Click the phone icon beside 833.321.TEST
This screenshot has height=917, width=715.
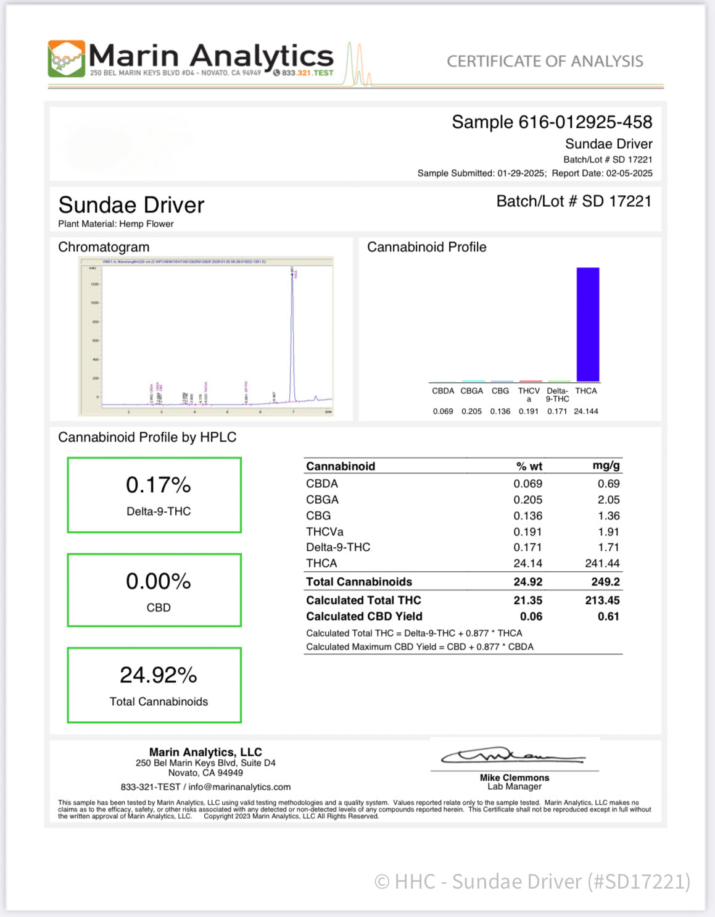click(x=276, y=73)
